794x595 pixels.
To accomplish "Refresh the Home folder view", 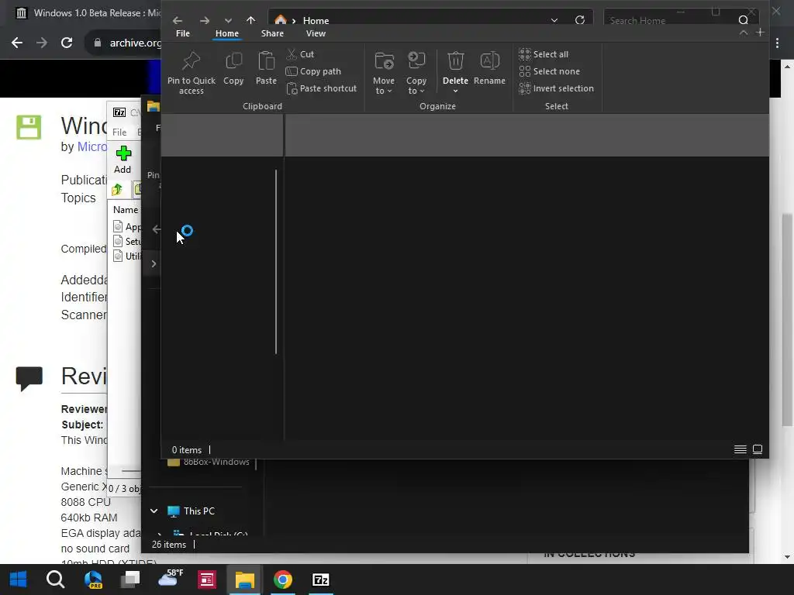I will coord(580,20).
